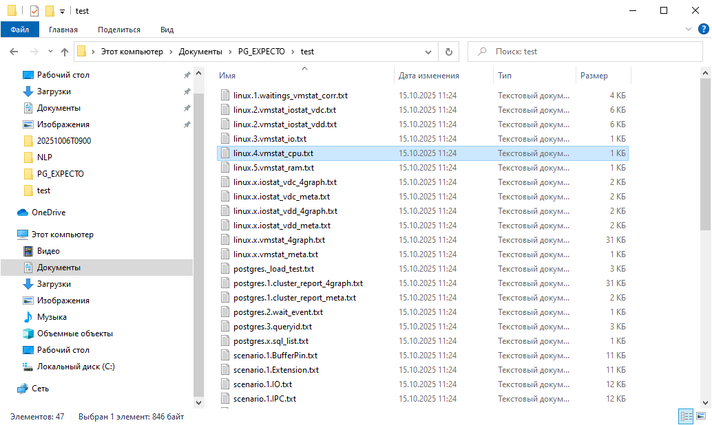Click the file list scroll-down arrow
This screenshot has width=712, height=425.
705,402
